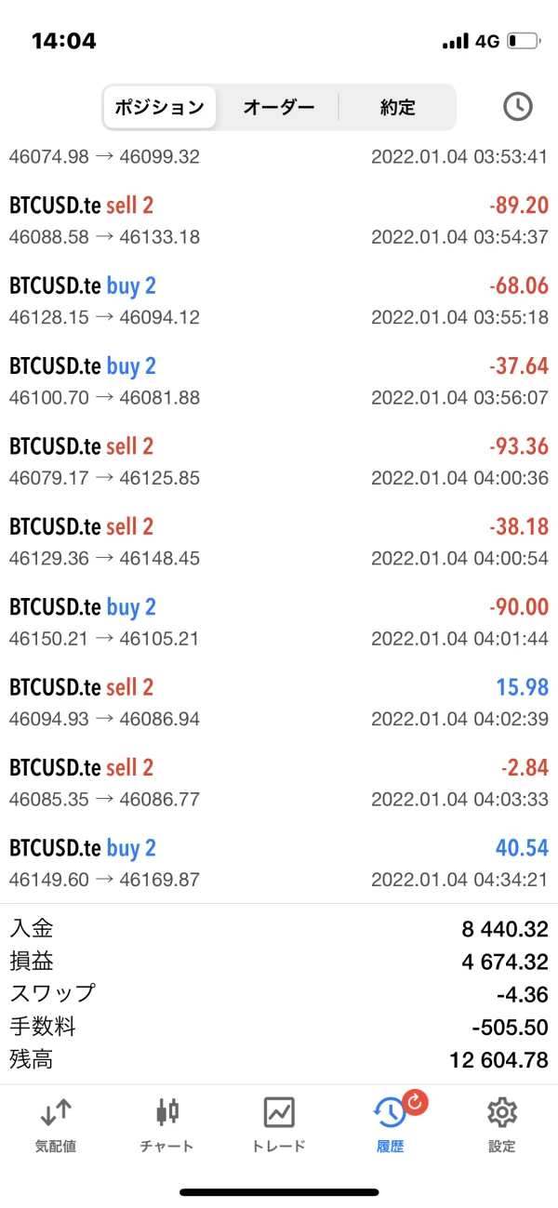
Task: Select the buy trade with -68.06 loss
Action: [x=279, y=300]
